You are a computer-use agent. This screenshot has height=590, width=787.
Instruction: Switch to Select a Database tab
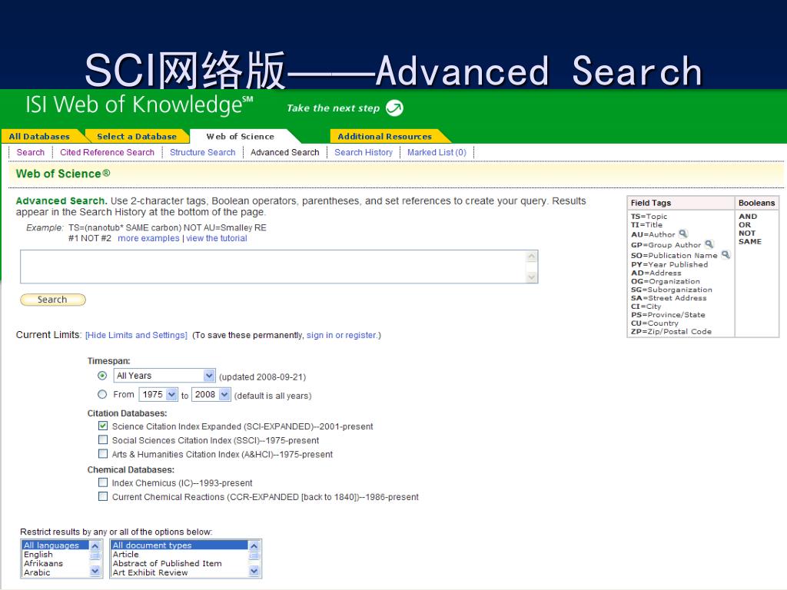(x=137, y=137)
